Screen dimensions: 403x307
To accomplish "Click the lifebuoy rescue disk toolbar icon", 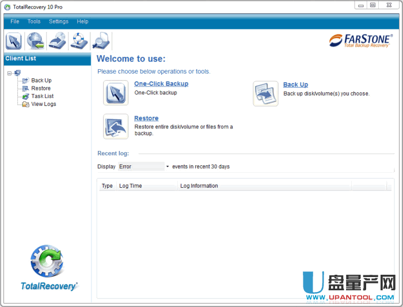I will [79, 41].
